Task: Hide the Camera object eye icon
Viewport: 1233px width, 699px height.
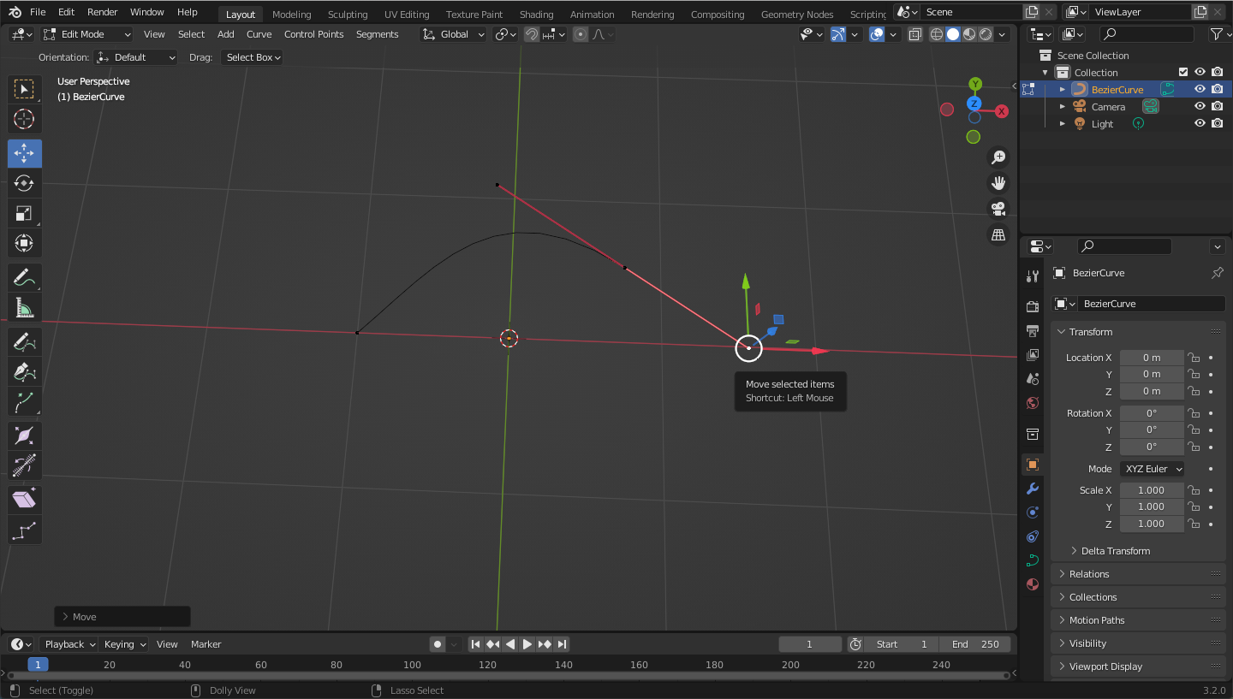Action: [x=1200, y=106]
